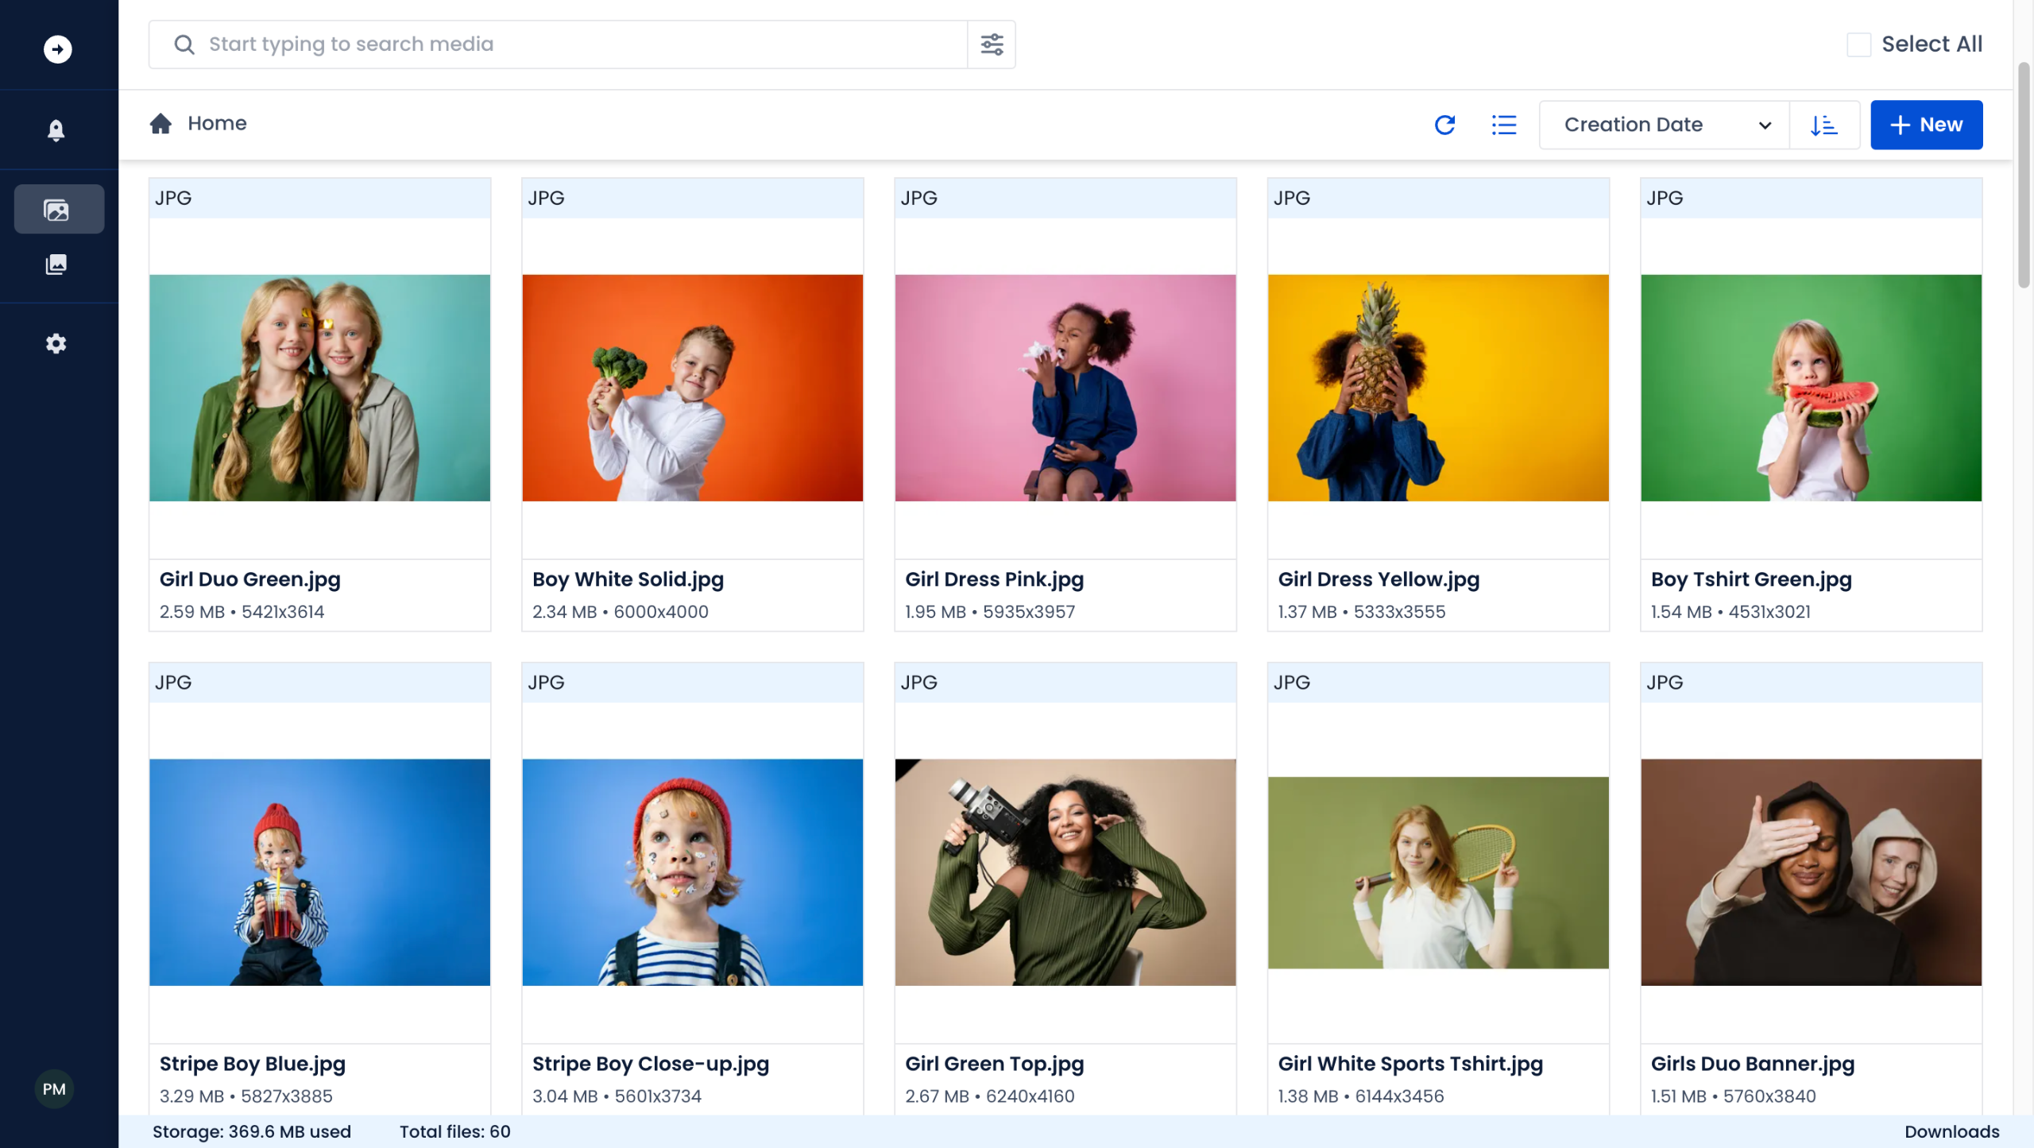
Task: Open the media library sidebar icon
Action: click(59, 209)
